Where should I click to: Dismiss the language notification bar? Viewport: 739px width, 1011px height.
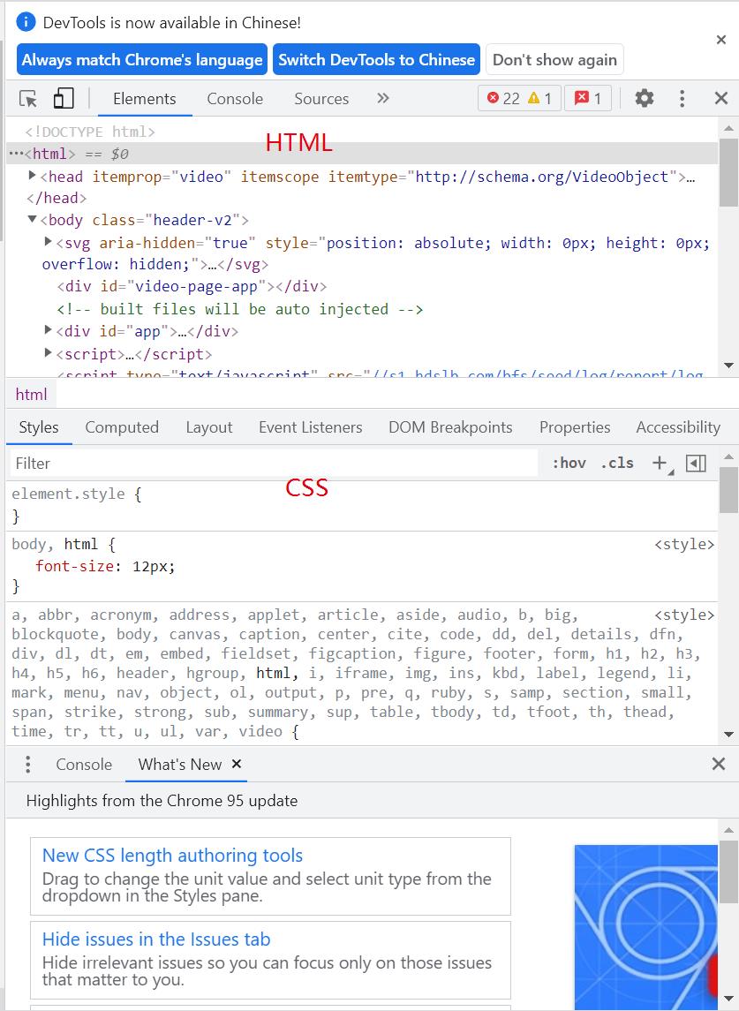click(721, 40)
